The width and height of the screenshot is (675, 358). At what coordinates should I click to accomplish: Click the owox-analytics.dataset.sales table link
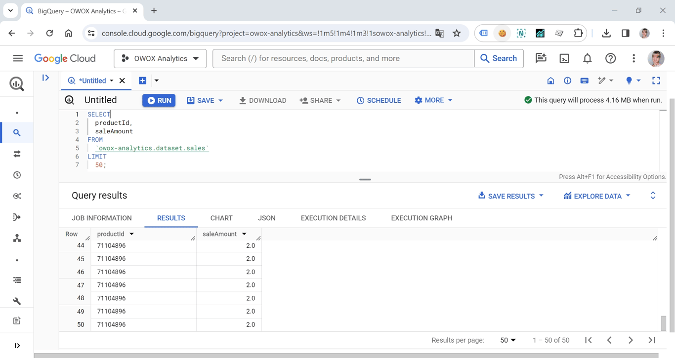coord(152,148)
